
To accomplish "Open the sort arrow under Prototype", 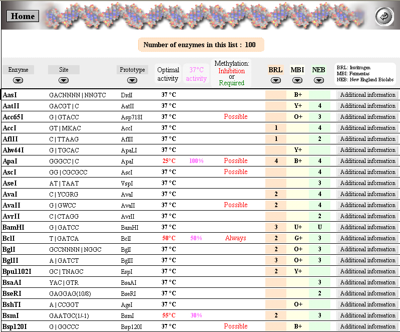I will coord(132,80).
